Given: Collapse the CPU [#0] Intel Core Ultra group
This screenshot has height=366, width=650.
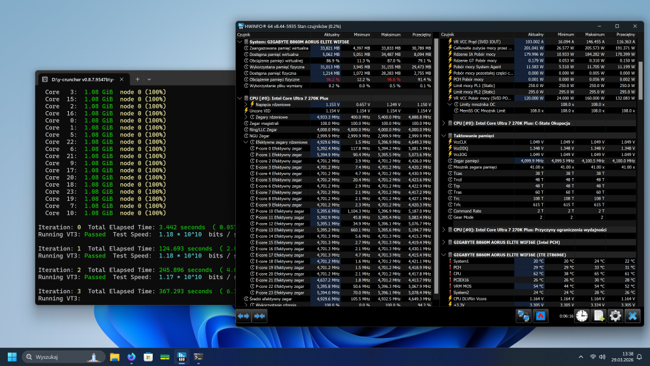Looking at the screenshot, I should point(240,98).
